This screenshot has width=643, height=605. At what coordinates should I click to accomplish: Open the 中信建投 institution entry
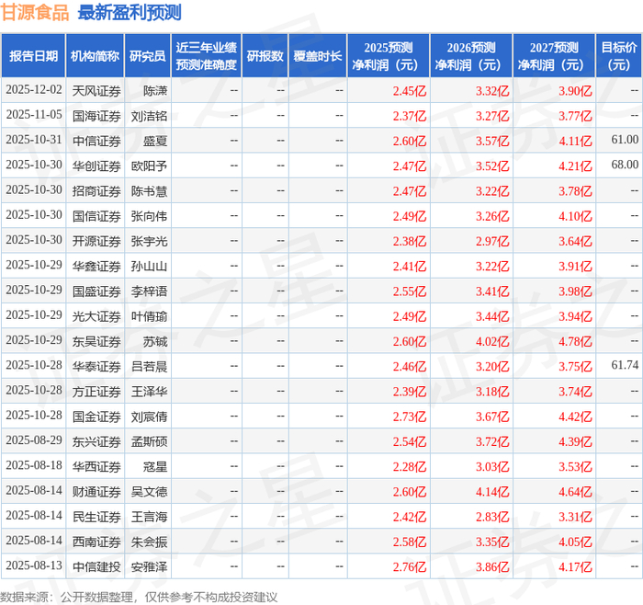[x=96, y=566]
